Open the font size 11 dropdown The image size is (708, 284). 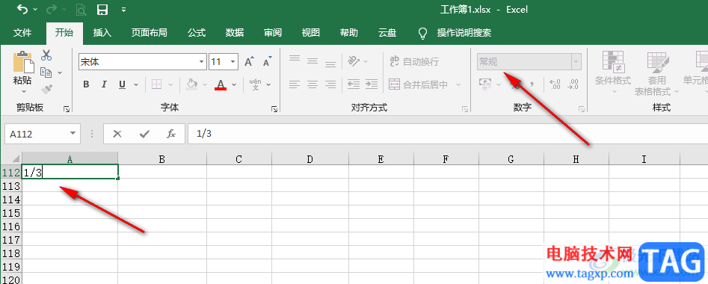(x=233, y=62)
